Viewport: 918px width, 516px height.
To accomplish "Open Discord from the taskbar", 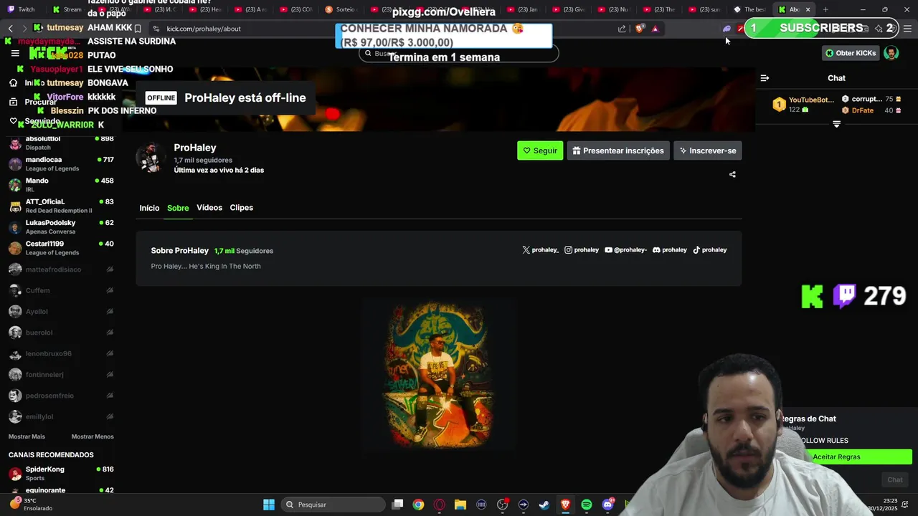I will click(608, 505).
